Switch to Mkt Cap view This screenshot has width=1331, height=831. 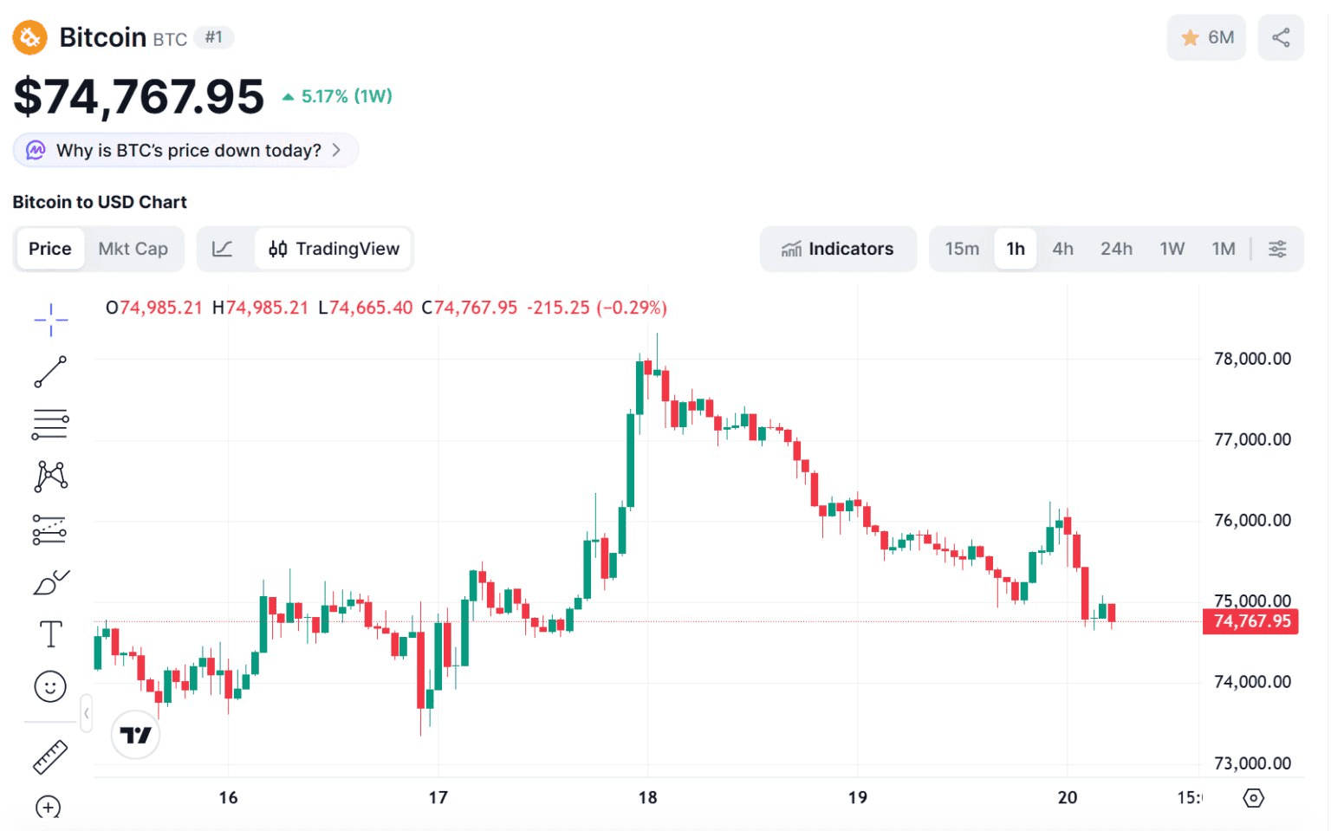[x=133, y=249]
